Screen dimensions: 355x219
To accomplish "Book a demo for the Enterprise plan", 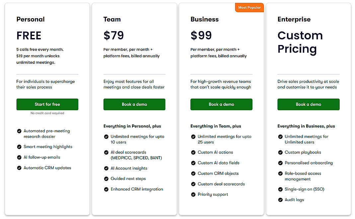I will (308, 104).
